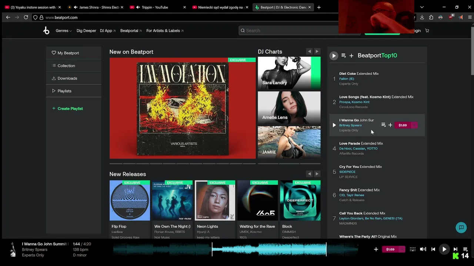This screenshot has height=266, width=474.
Task: Open Britney Spears artist link in Top10
Action: coord(350,125)
